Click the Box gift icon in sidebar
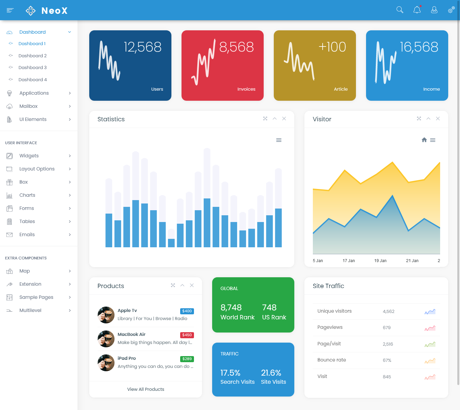This screenshot has height=410, width=460. [9, 182]
